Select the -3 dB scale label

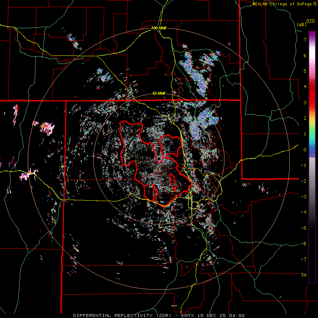point(304,197)
